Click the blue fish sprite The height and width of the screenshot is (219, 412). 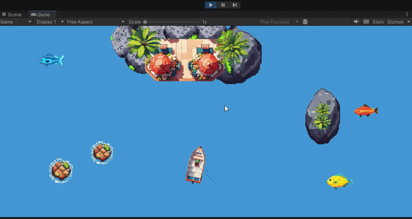point(51,60)
